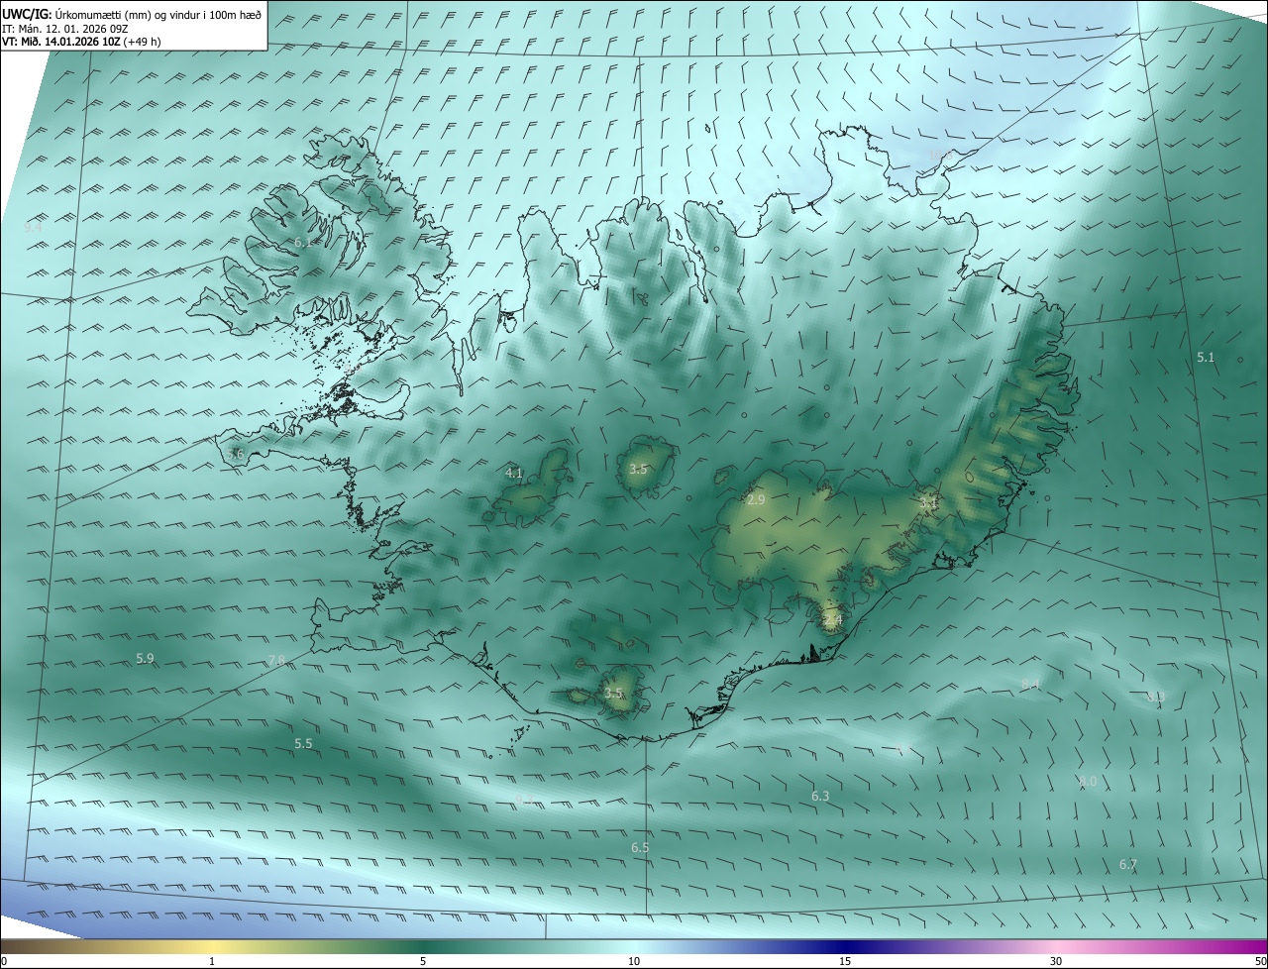
Task: Click the '30' tick on the color scale
Action: [x=1056, y=961]
